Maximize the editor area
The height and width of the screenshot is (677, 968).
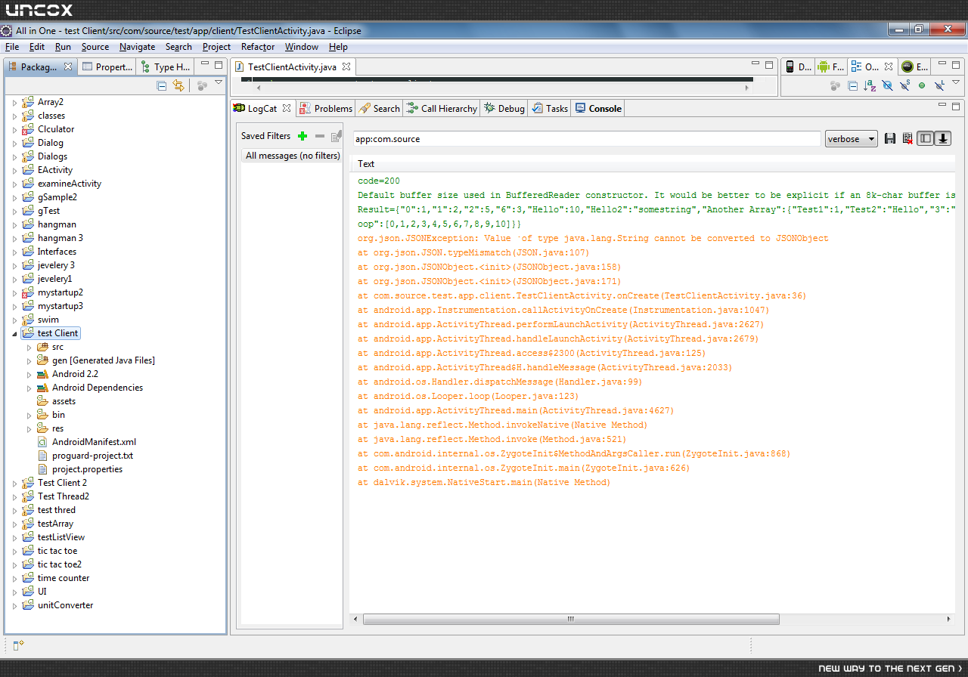click(769, 64)
